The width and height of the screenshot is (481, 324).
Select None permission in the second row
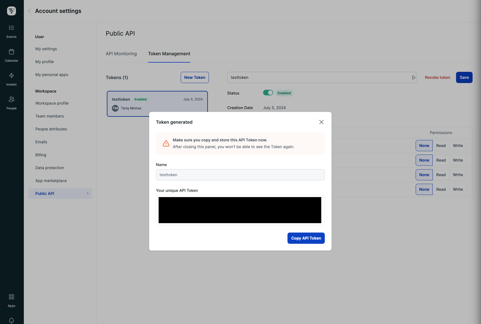click(424, 160)
